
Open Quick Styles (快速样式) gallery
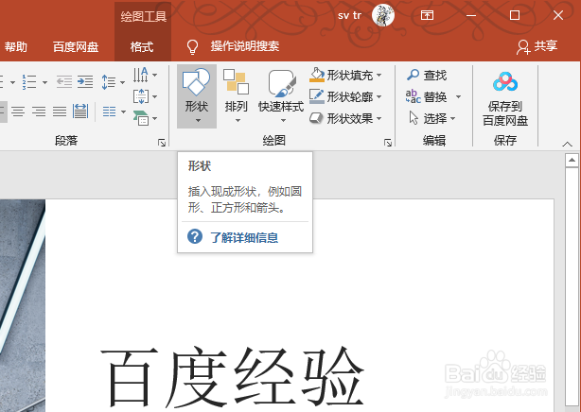click(x=281, y=95)
